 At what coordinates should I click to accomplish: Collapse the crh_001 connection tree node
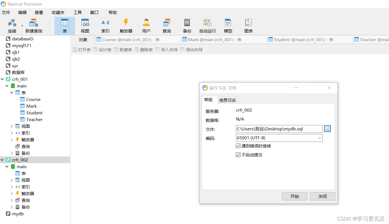[x=3, y=79]
